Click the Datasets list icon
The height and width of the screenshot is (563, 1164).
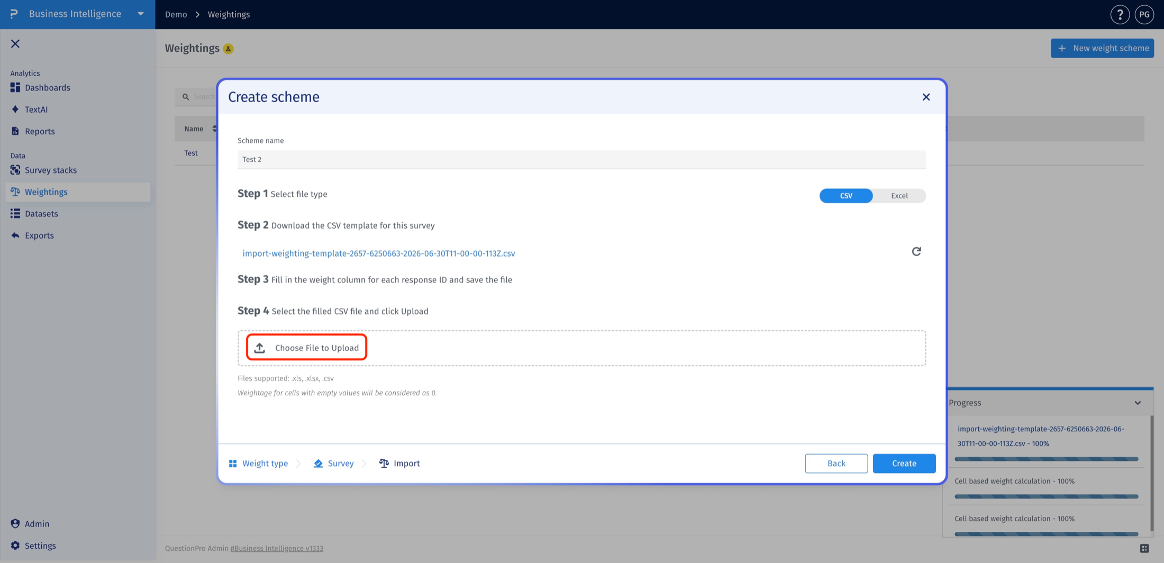[x=15, y=213]
